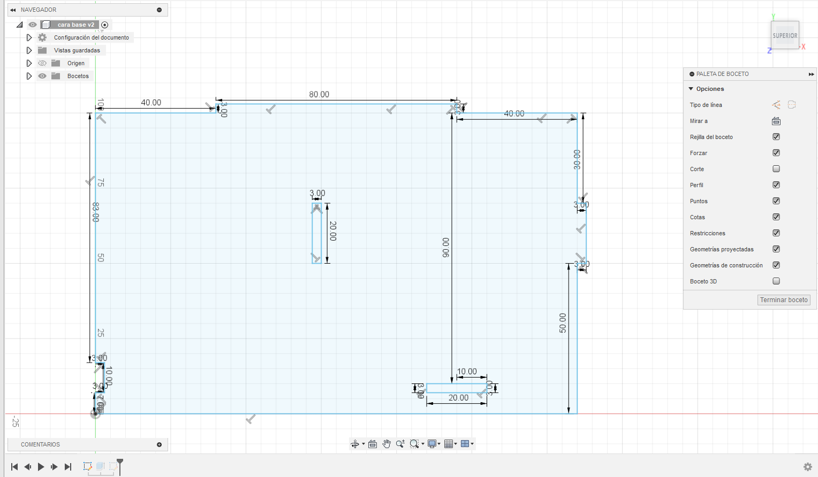Click the plus icon in Comentarios panel
This screenshot has height=477, width=818.
click(159, 444)
